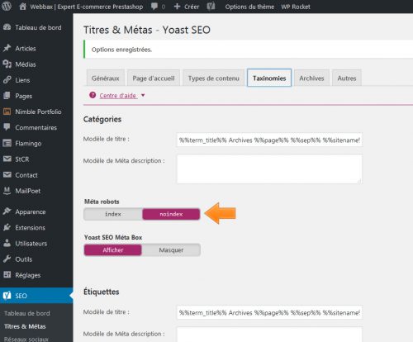Open the Réglages menu item
Screen dimensions: 413x342
click(x=28, y=275)
